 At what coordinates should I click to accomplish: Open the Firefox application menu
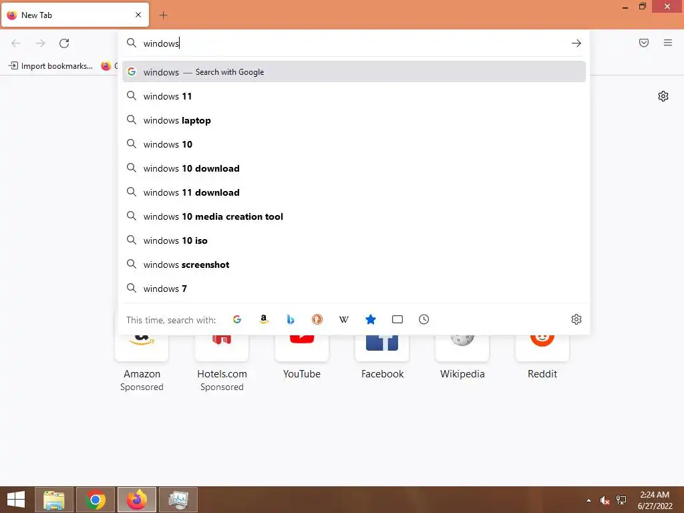668,43
